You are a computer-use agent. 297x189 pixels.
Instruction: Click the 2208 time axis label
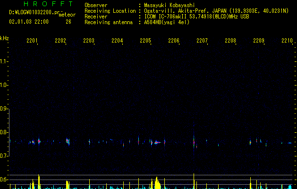(230, 41)
